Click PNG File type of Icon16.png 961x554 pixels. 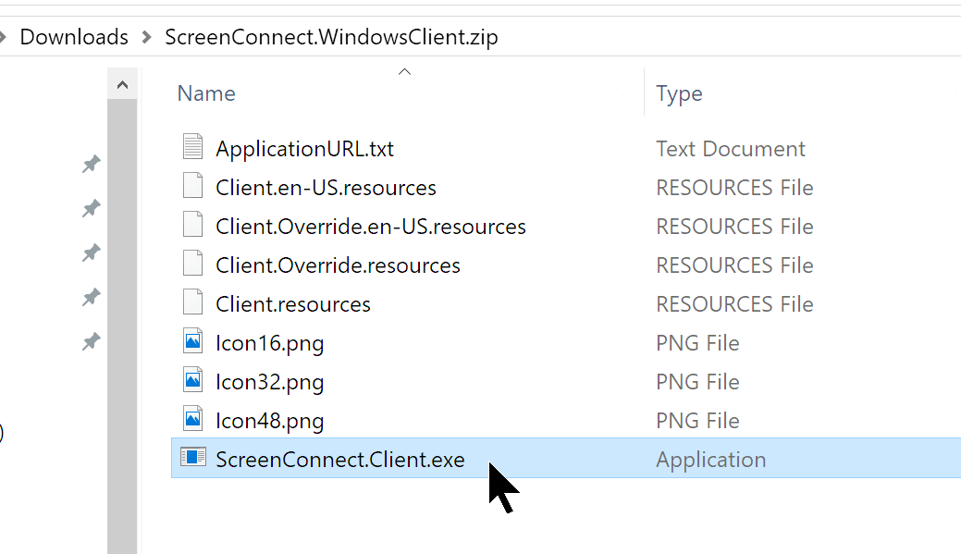click(697, 343)
